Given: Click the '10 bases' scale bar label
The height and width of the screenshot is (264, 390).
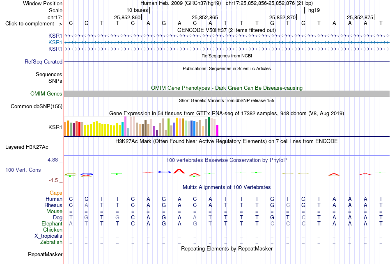Looking at the screenshot, I should tap(137, 10).
